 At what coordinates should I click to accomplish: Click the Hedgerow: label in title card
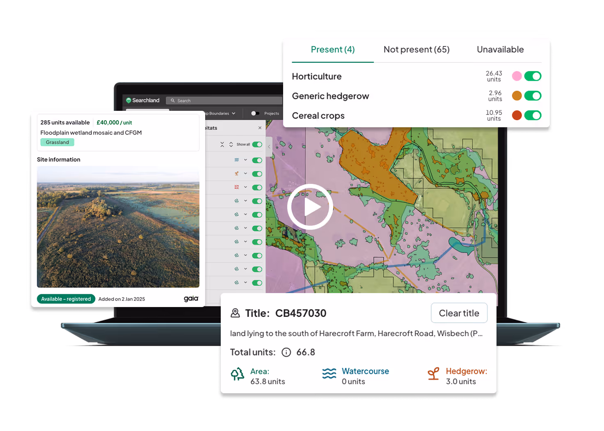point(467,371)
